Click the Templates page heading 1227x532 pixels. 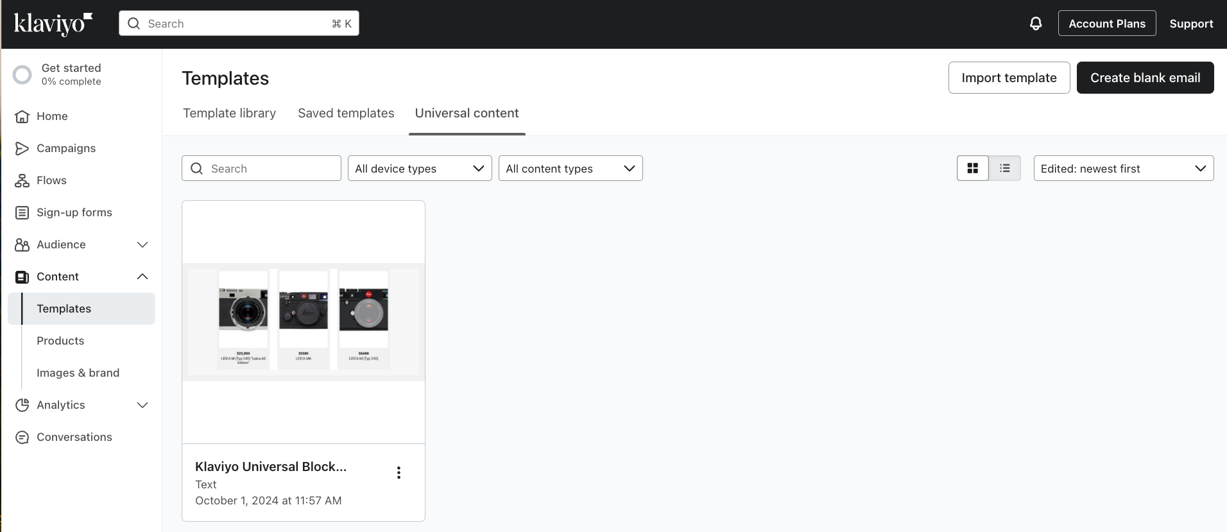pos(225,78)
